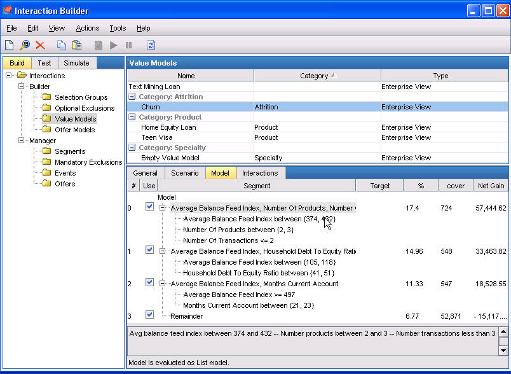
Task: Click the Net Gain column header
Action: 491,186
